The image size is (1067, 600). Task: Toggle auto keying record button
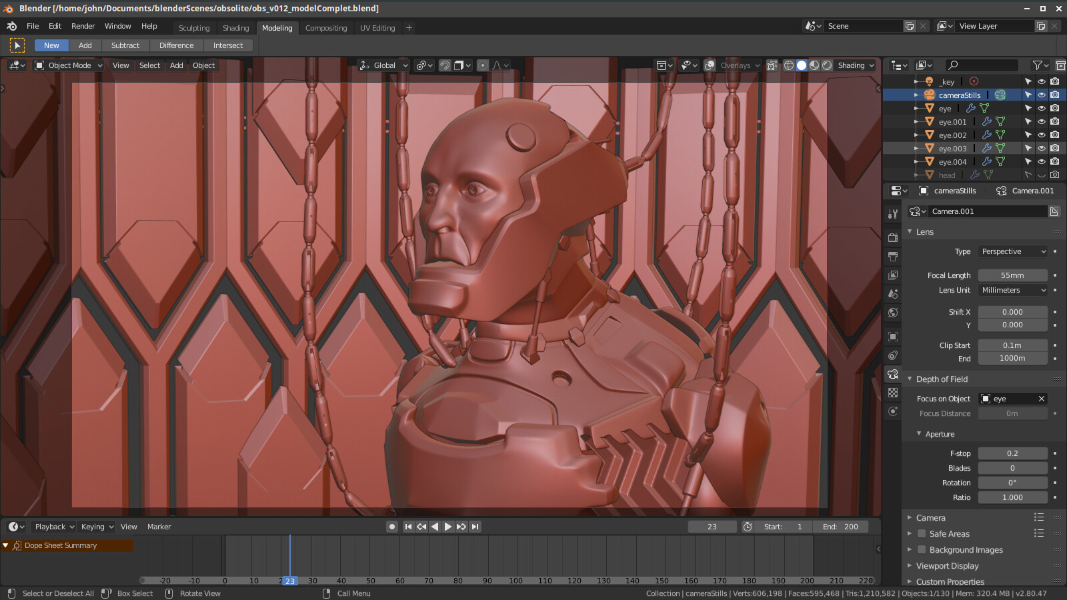pyautogui.click(x=392, y=527)
